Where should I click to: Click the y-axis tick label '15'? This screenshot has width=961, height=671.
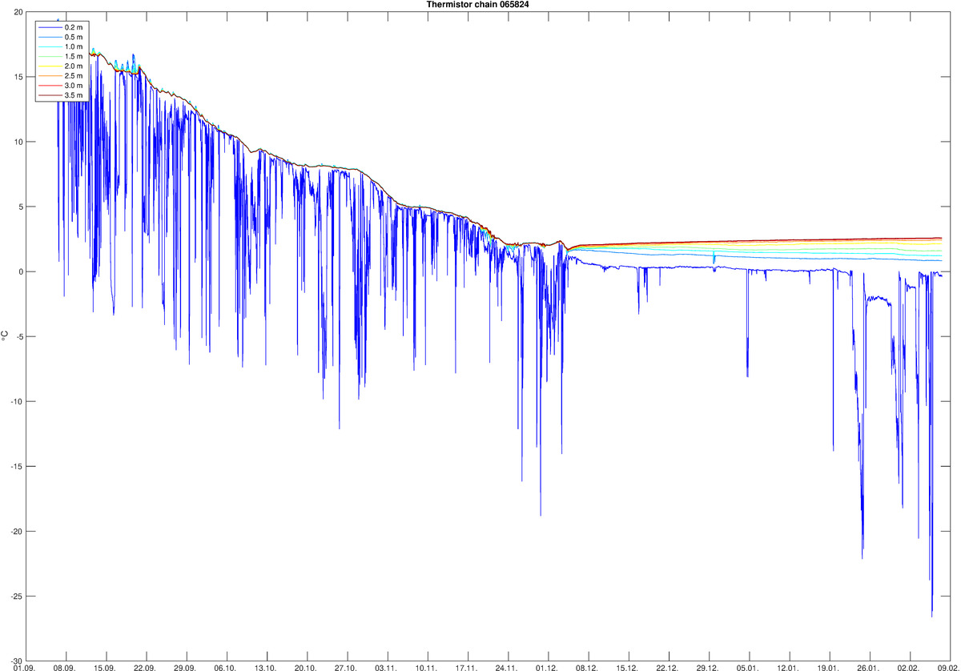[x=18, y=77]
